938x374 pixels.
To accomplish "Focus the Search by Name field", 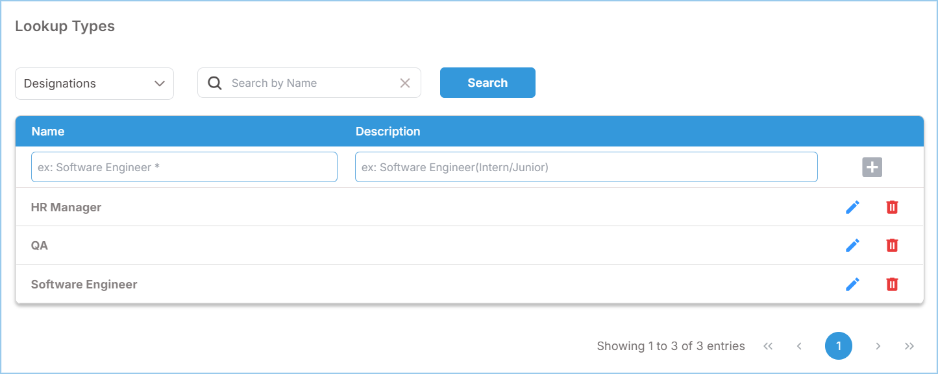I will [312, 83].
